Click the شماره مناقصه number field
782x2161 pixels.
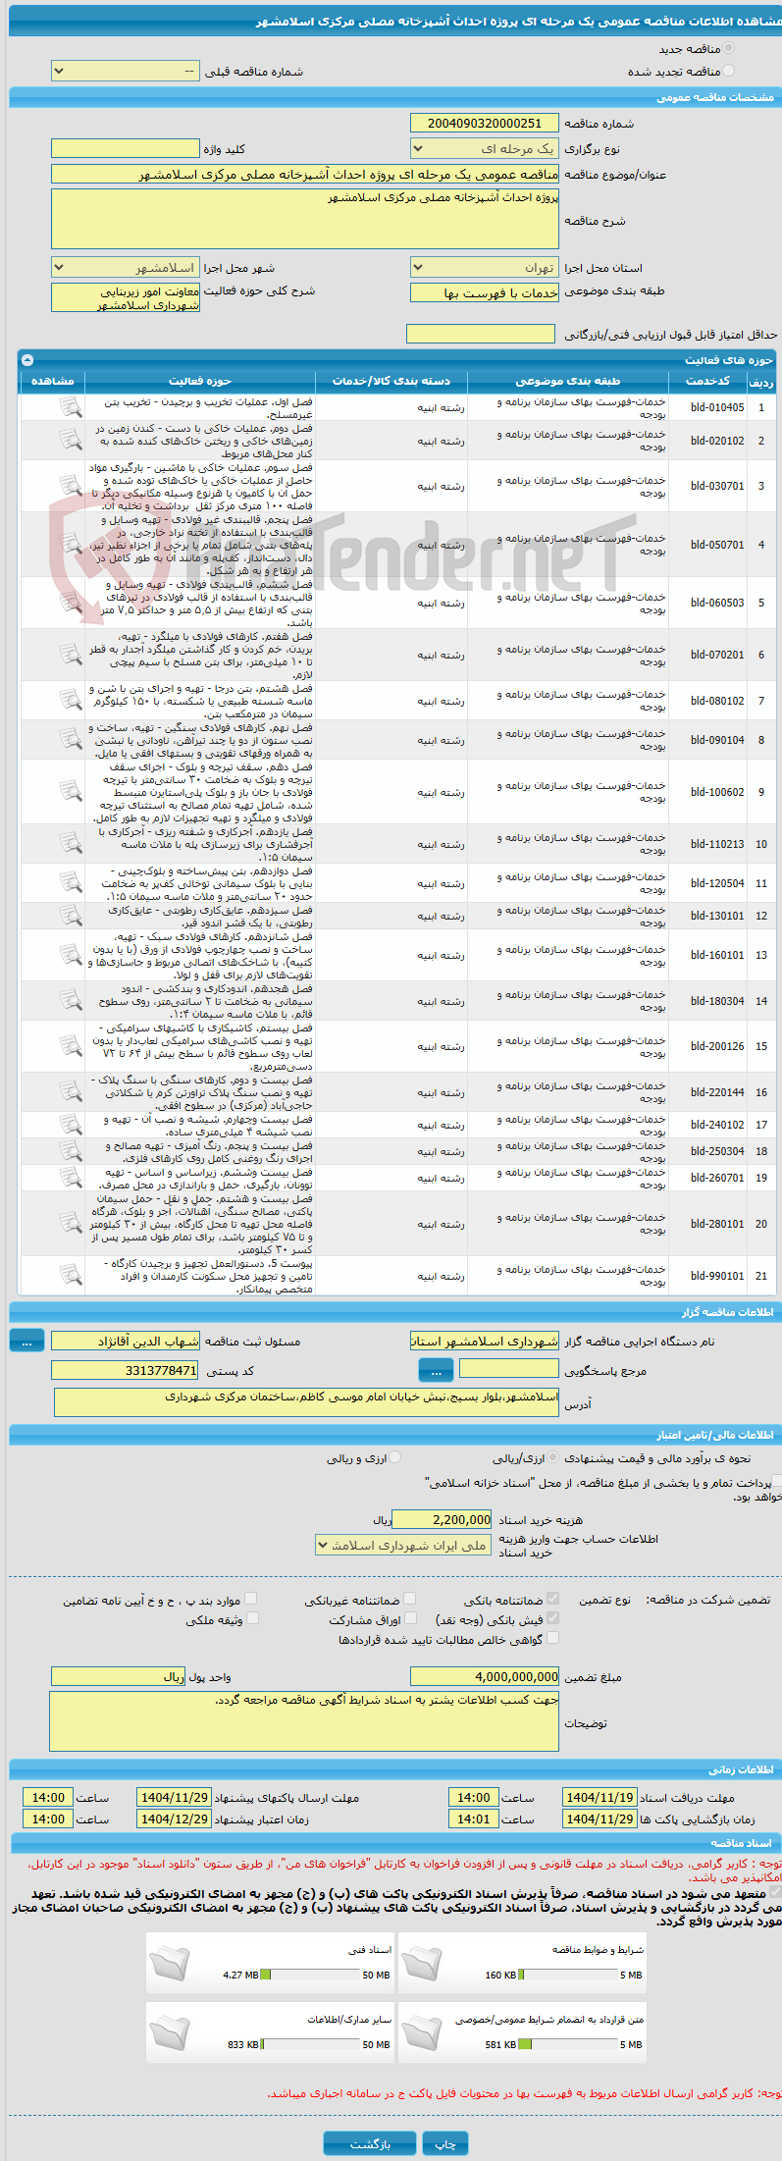tap(485, 124)
